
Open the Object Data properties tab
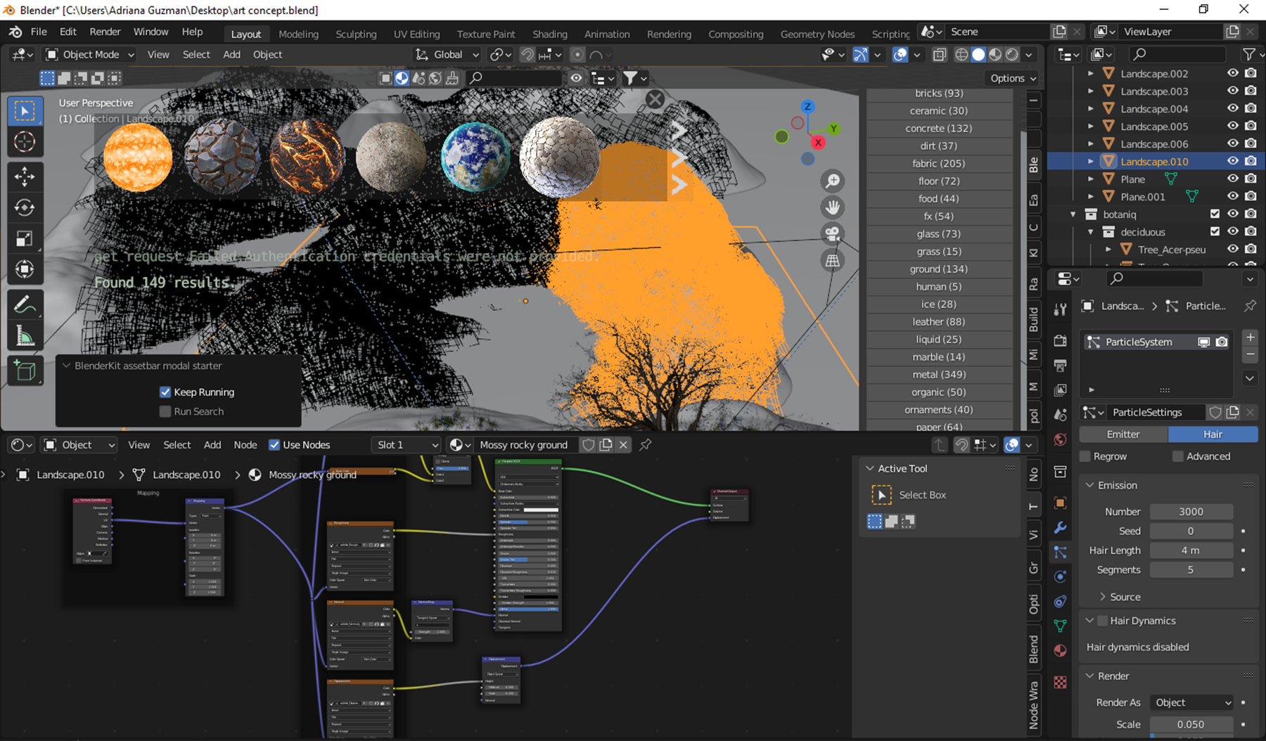click(1060, 626)
